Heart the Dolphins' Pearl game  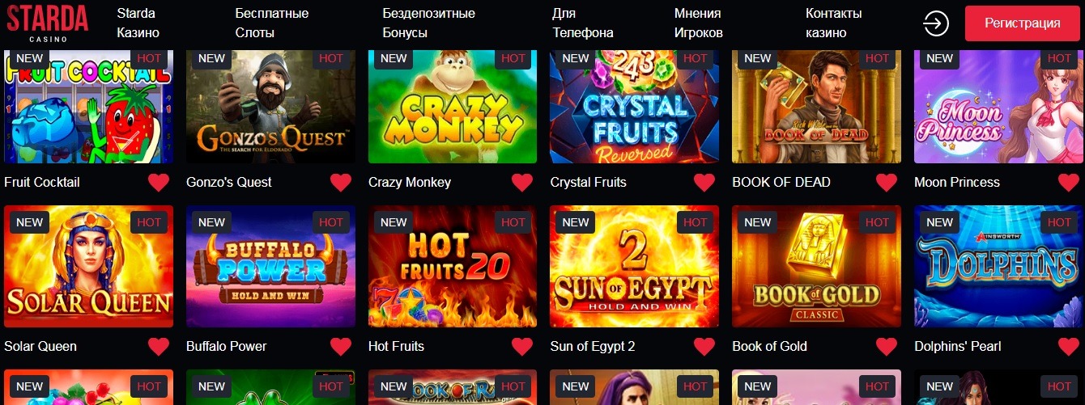(x=1068, y=347)
